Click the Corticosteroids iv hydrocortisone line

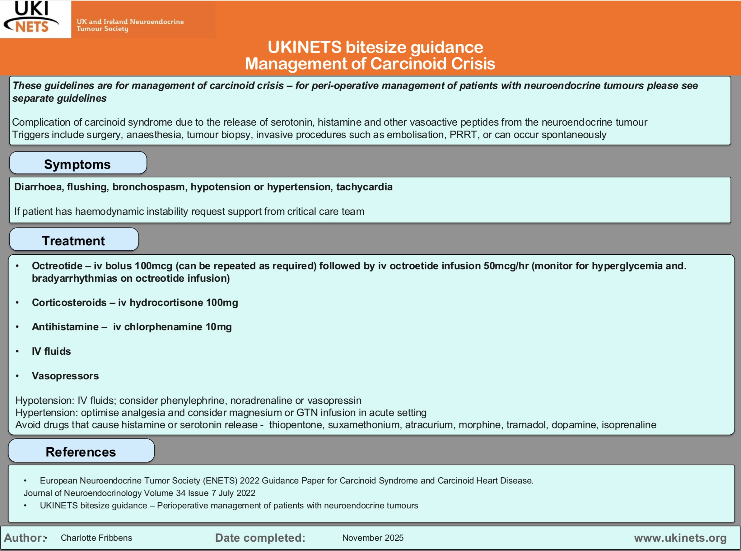coord(135,302)
